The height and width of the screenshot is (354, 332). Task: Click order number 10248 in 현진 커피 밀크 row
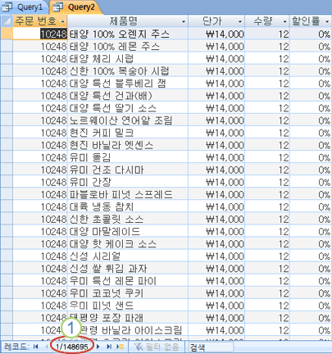[40, 133]
